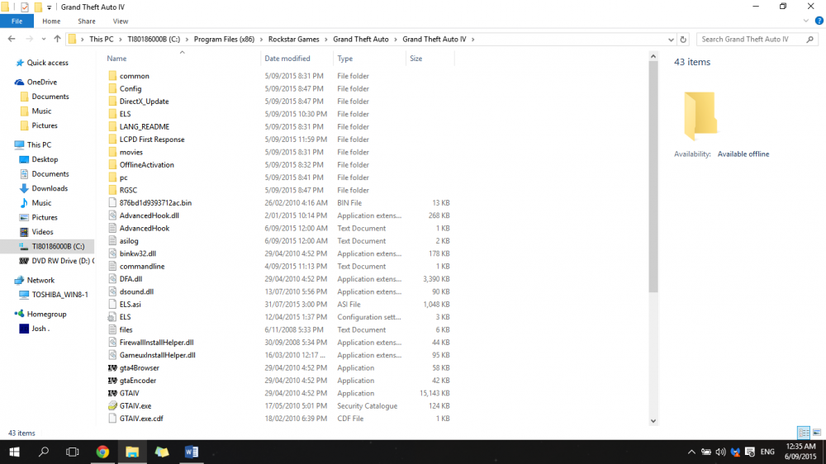Select gtaEncoder application icon
Viewport: 826px width, 464px height.
(x=112, y=381)
